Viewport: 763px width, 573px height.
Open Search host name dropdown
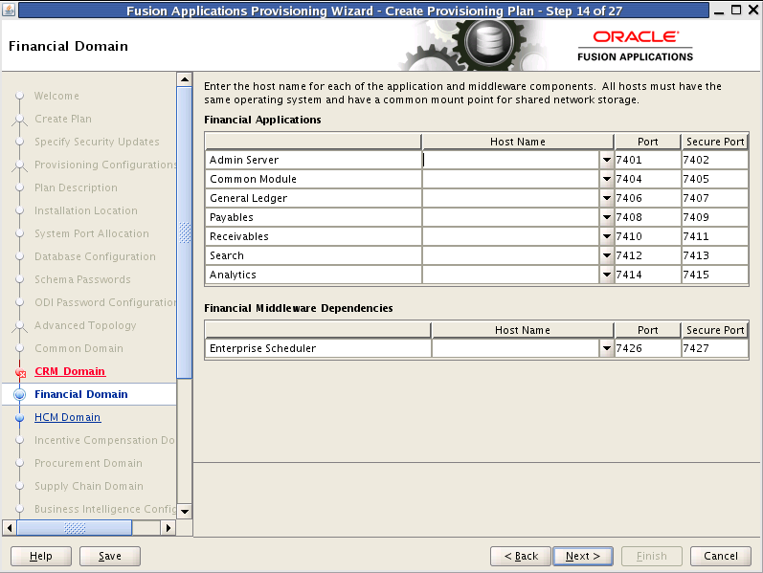click(606, 255)
